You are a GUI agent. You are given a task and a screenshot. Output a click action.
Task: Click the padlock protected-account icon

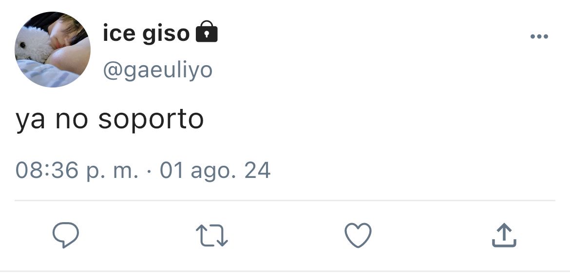207,32
